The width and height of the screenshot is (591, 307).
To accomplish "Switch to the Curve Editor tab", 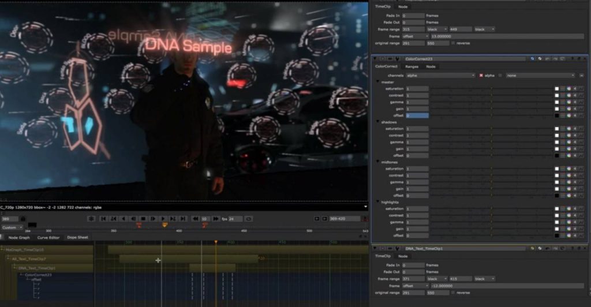I will point(48,237).
